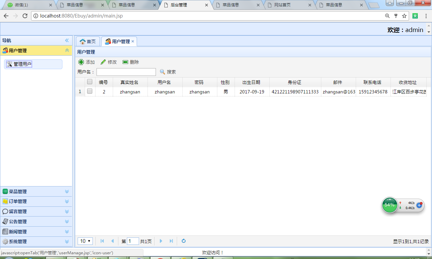This screenshot has height=259, width=432.
Task: Go to first page of grid
Action: (x=102, y=241)
